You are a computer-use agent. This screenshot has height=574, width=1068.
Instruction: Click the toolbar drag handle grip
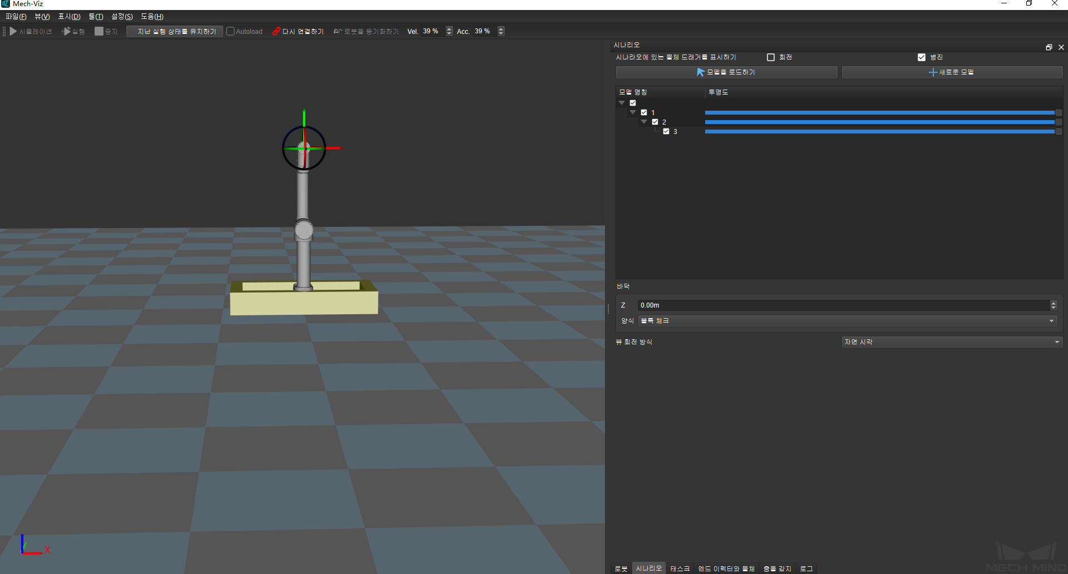click(x=4, y=32)
